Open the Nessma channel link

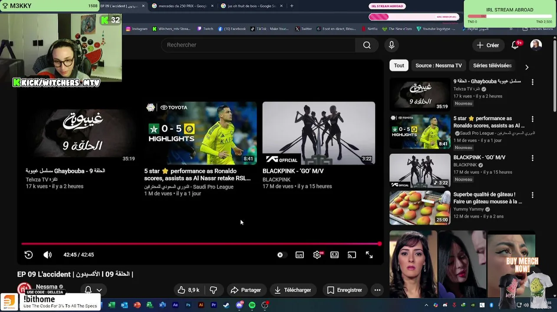click(x=46, y=287)
